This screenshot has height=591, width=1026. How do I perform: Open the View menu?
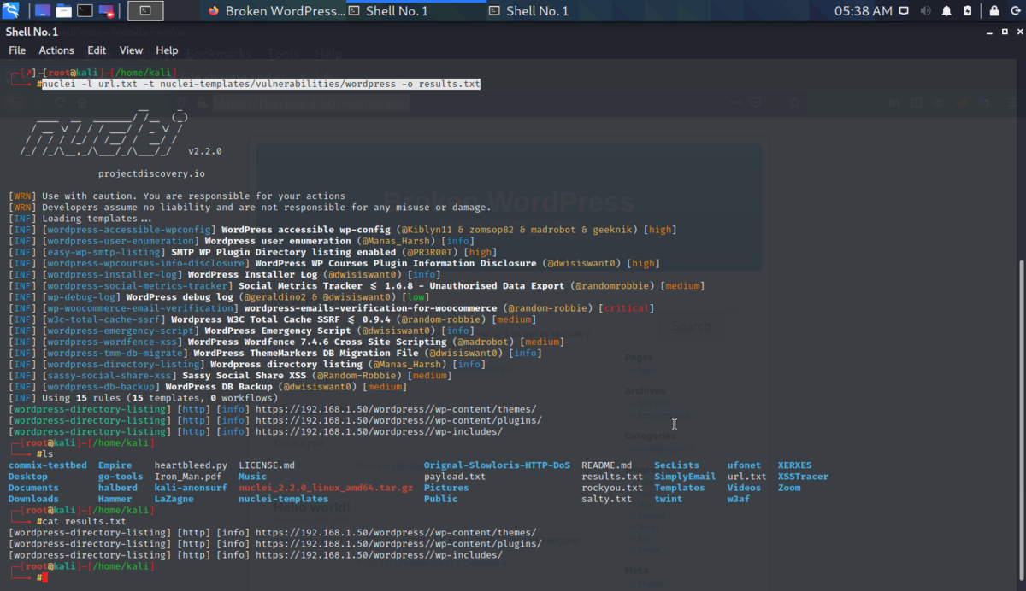131,50
